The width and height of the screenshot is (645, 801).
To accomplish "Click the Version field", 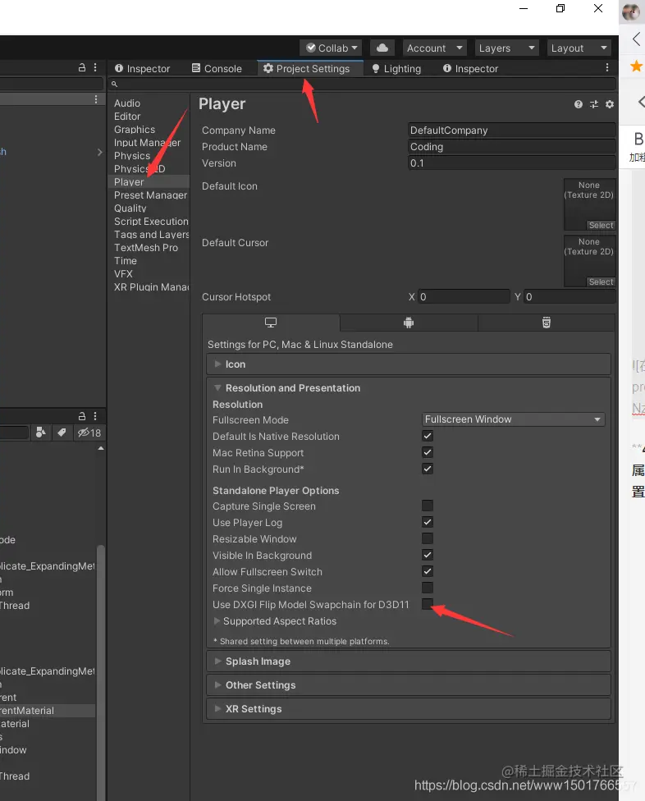I will coord(512,163).
